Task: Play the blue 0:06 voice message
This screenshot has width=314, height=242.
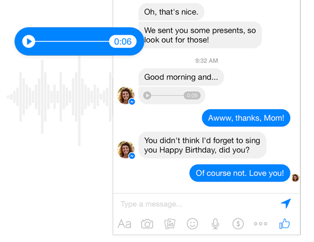Action: [29, 41]
